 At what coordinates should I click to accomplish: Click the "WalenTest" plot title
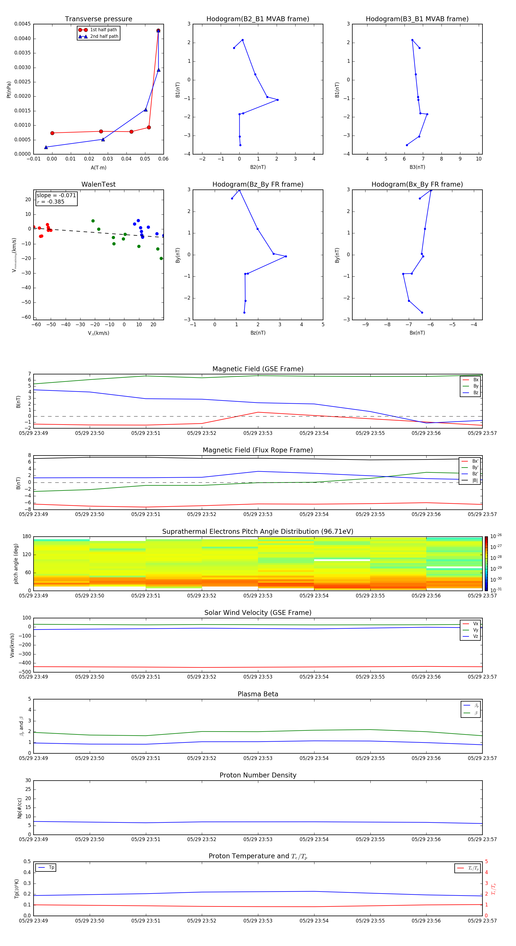98,184
